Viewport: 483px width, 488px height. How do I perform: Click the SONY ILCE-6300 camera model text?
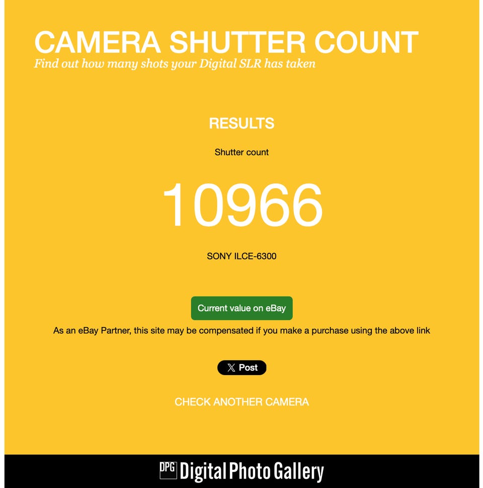(x=242, y=256)
